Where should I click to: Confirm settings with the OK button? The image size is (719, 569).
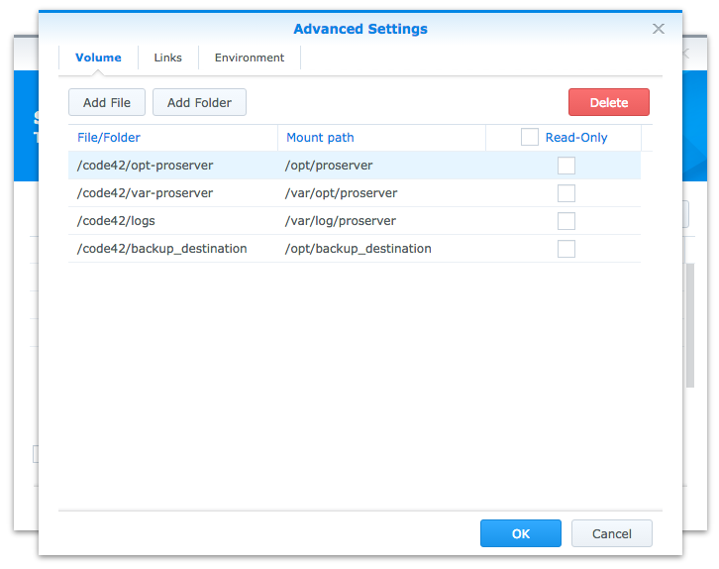point(521,533)
